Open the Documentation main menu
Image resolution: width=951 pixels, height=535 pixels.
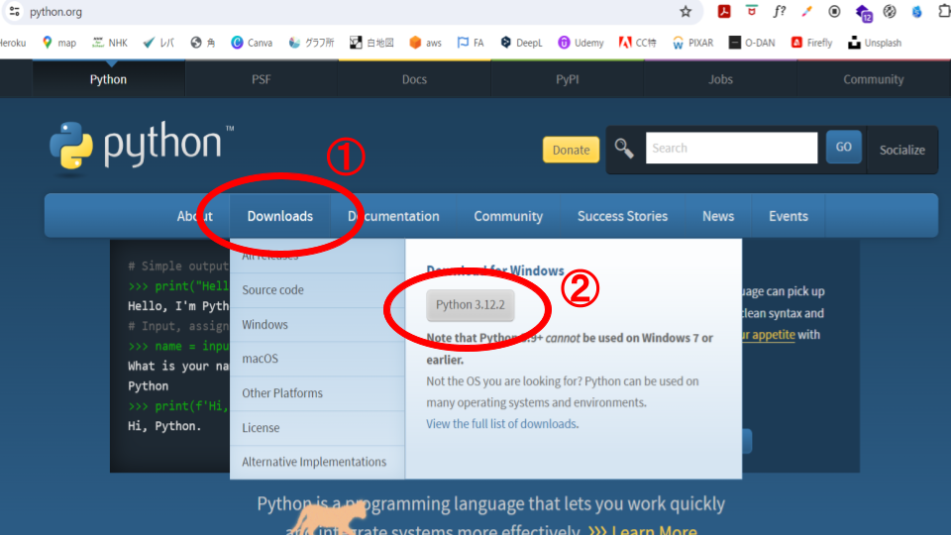(393, 216)
